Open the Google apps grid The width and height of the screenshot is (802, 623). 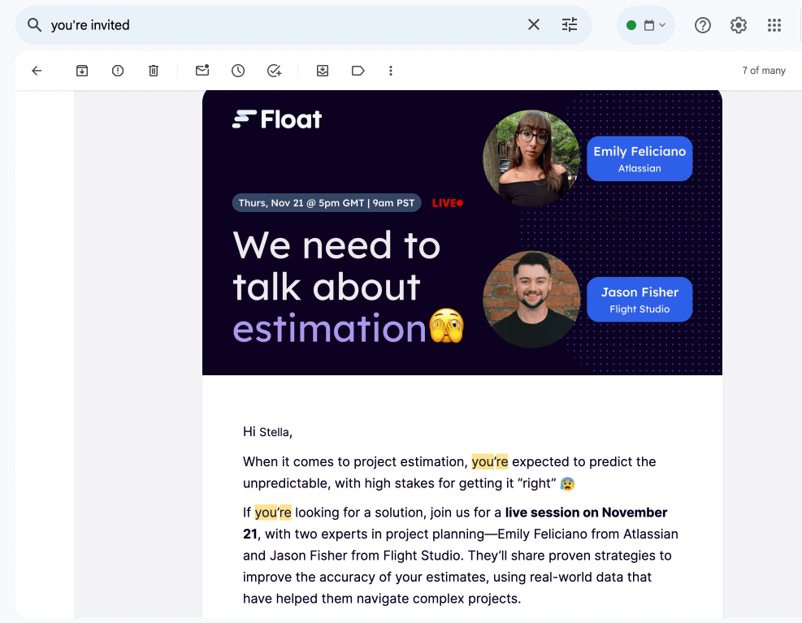click(774, 25)
